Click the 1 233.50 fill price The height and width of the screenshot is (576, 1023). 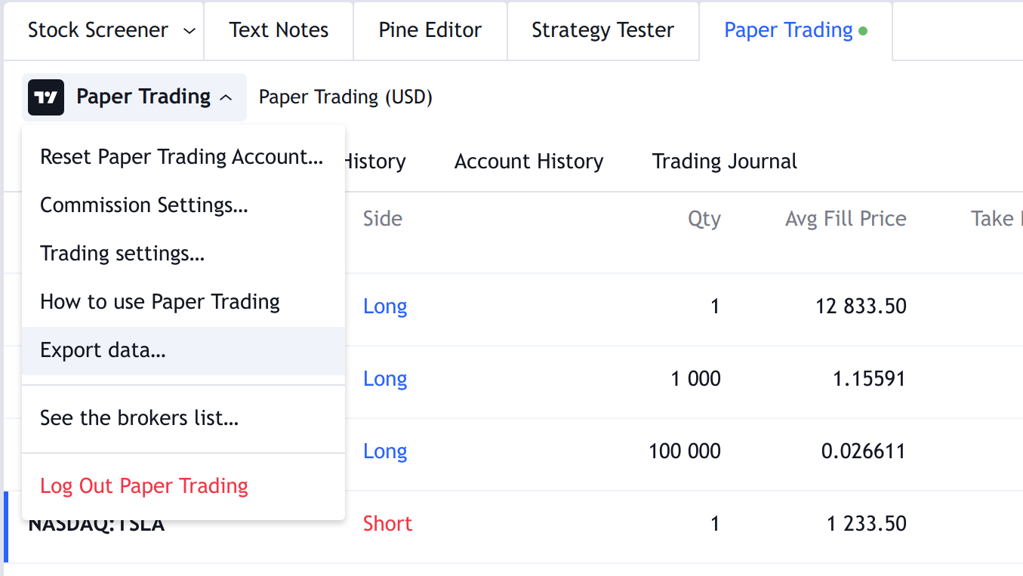tap(867, 524)
